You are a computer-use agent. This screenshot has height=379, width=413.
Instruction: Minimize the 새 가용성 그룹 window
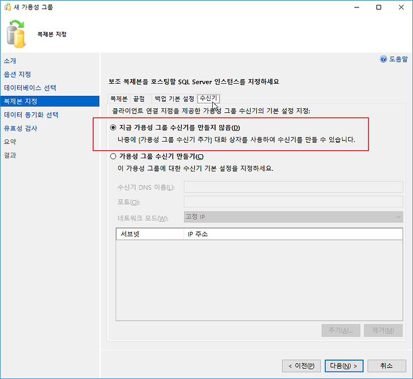357,7
